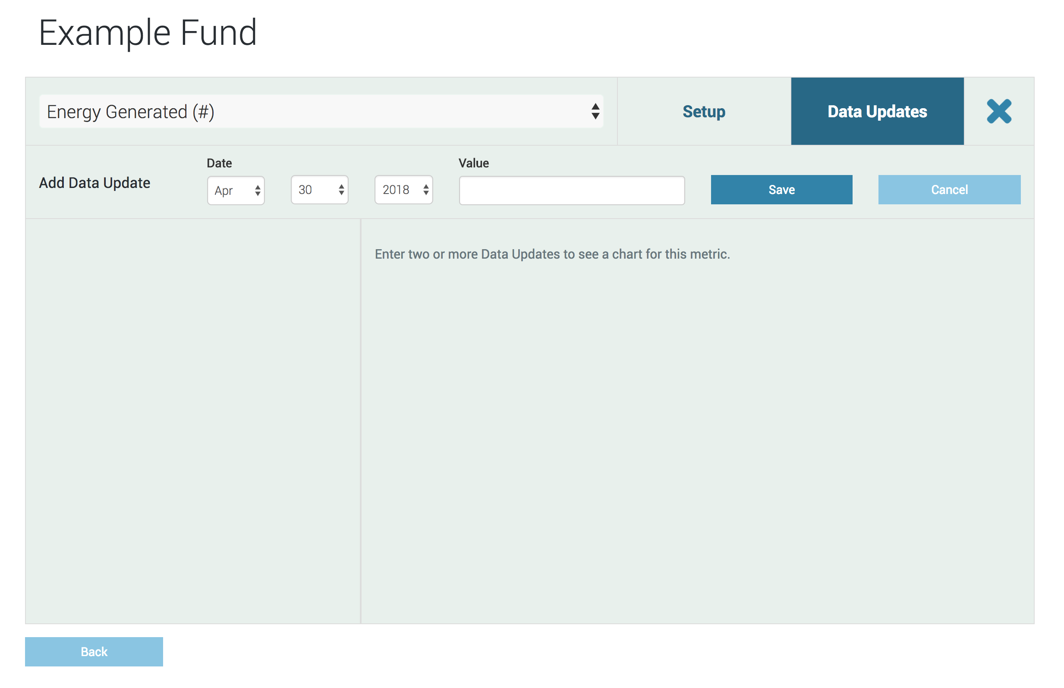Focus the Value input field

[x=571, y=191]
